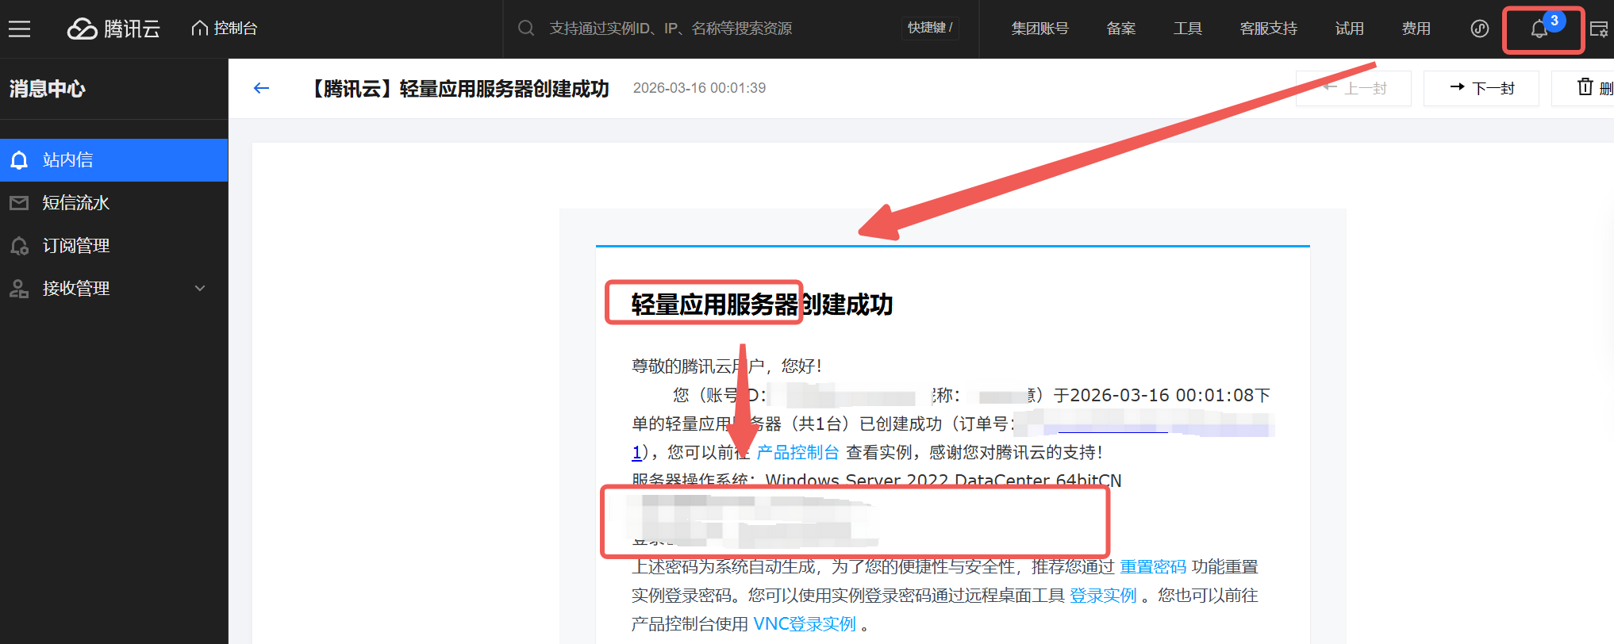Open 试用 menu
The image size is (1614, 644).
[x=1349, y=29]
